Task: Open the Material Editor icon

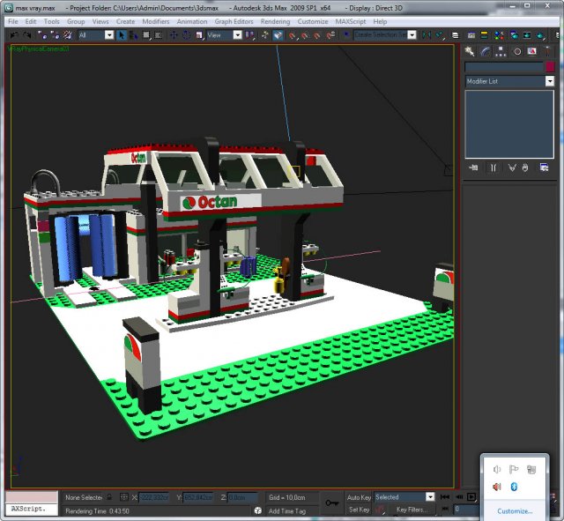Action: click(499, 35)
